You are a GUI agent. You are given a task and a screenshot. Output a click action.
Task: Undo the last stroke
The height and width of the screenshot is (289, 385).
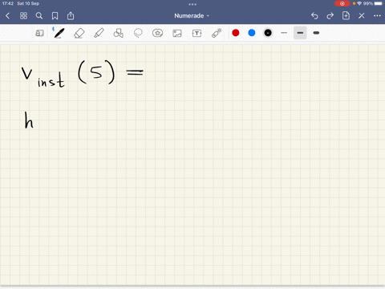click(x=314, y=16)
